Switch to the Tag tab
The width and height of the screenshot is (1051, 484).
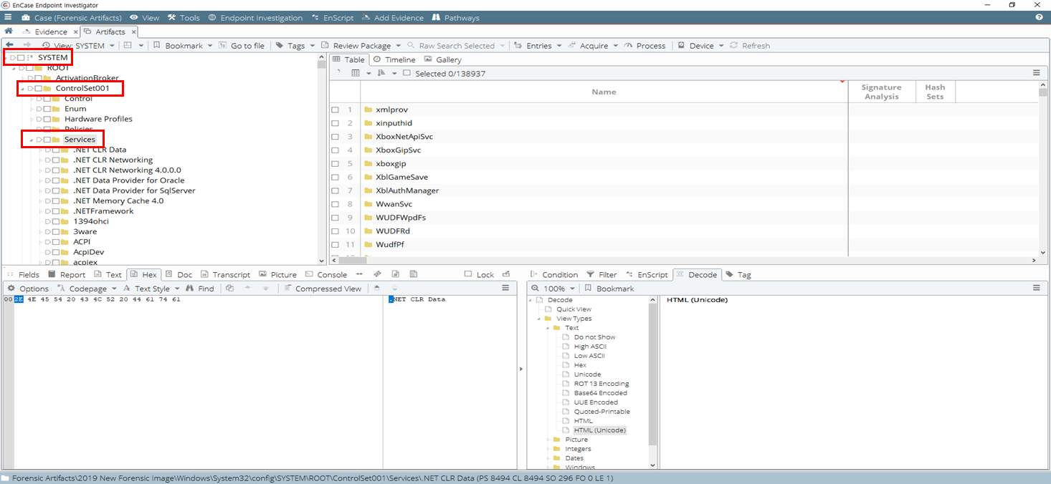[x=738, y=274]
